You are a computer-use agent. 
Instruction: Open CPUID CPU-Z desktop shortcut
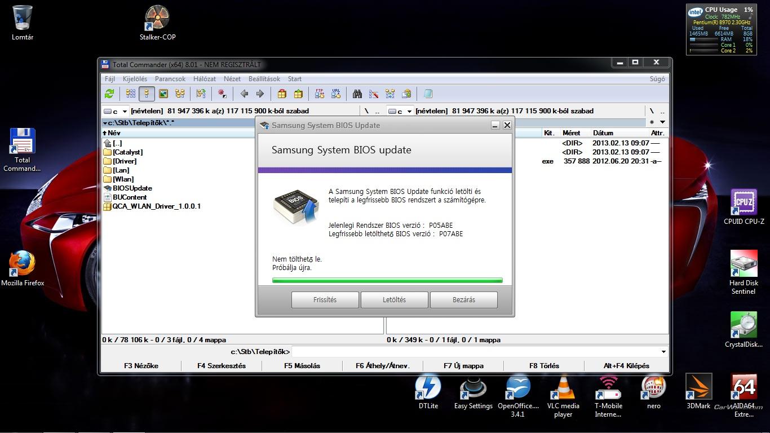[x=744, y=207]
